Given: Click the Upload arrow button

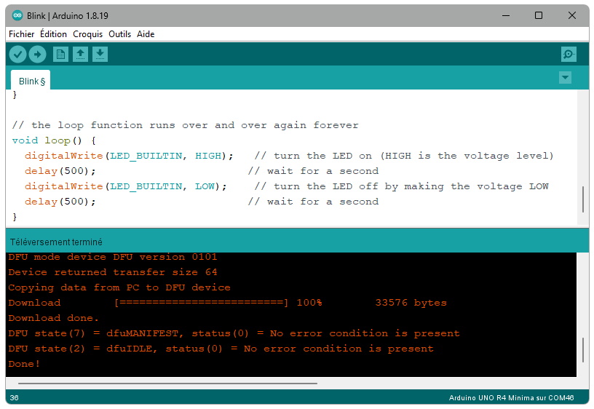Looking at the screenshot, I should pyautogui.click(x=37, y=55).
